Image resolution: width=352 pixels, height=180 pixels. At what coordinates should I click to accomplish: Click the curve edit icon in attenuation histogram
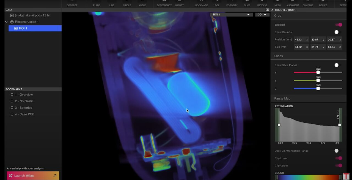click(x=338, y=117)
